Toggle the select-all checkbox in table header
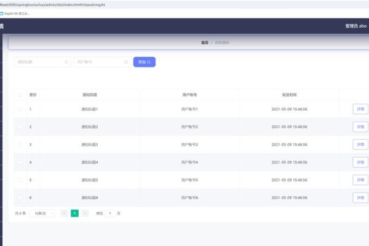369x246 pixels. pyautogui.click(x=20, y=95)
